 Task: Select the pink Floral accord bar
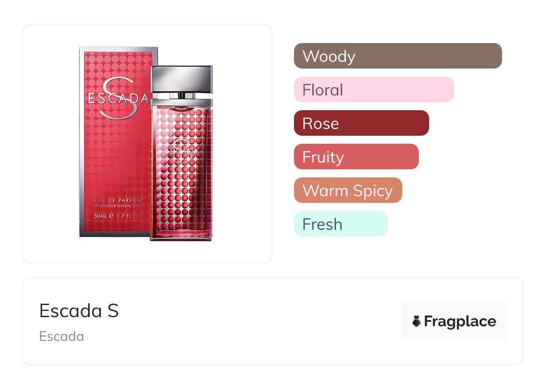[x=374, y=90]
